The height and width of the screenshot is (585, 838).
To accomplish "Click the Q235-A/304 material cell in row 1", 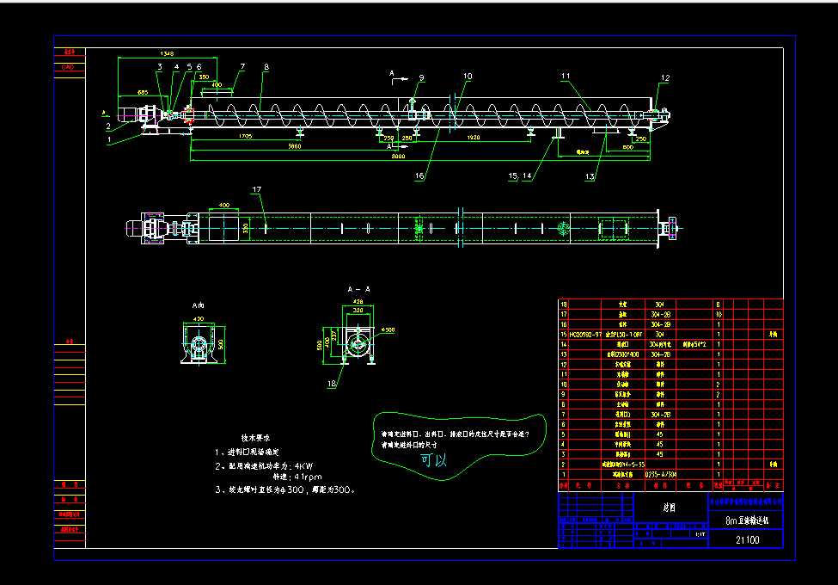I will [661, 474].
